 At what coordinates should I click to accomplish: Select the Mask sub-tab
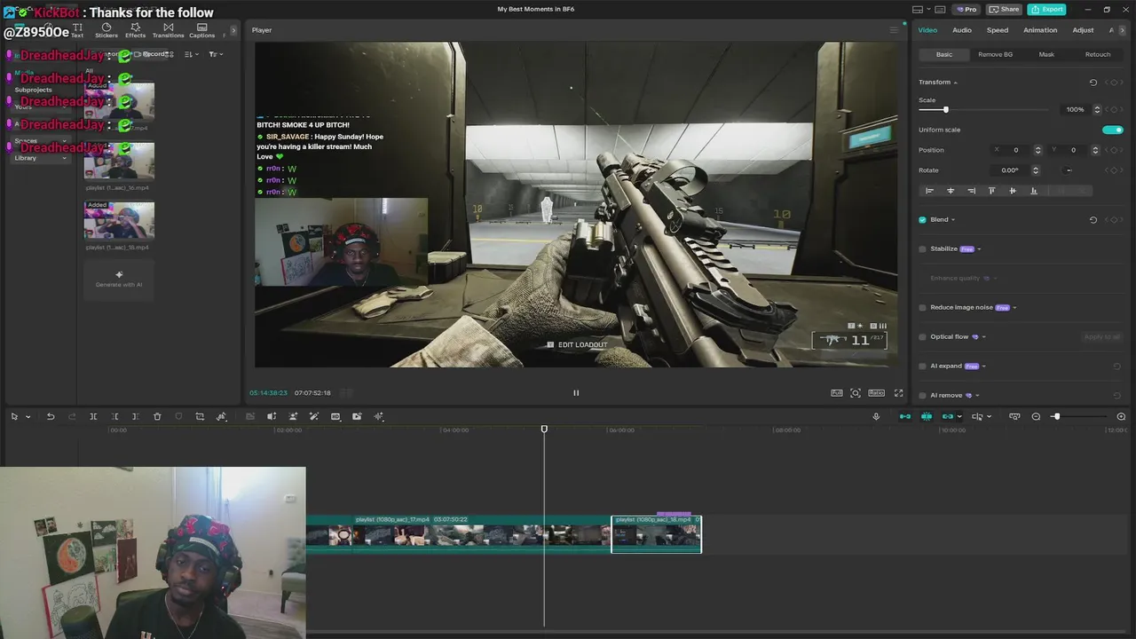(1046, 54)
